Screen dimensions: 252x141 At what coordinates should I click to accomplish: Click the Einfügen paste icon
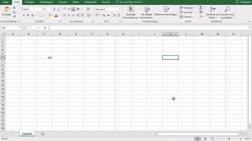tap(7, 10)
